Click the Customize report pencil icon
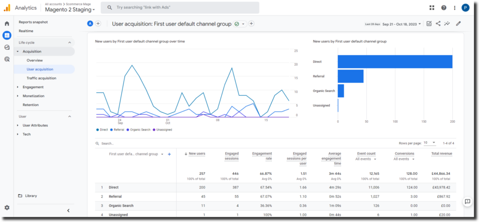This screenshot has width=479, height=222. click(x=458, y=23)
